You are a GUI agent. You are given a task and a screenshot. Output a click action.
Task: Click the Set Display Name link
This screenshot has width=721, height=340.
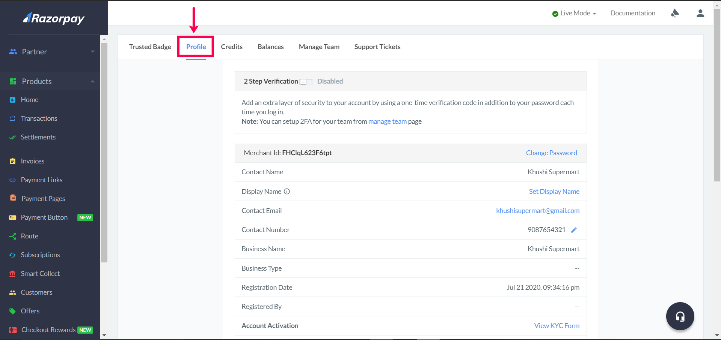[554, 192]
